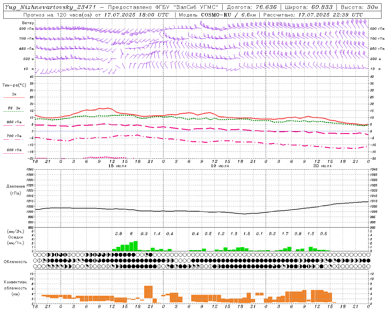
Task: Click the Высота: 30м value
Action: (x=359, y=7)
